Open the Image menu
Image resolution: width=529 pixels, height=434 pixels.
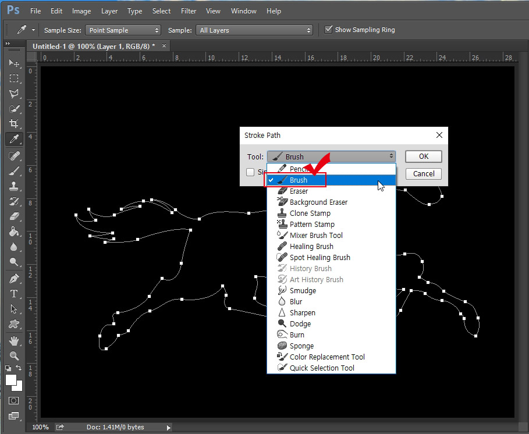81,11
